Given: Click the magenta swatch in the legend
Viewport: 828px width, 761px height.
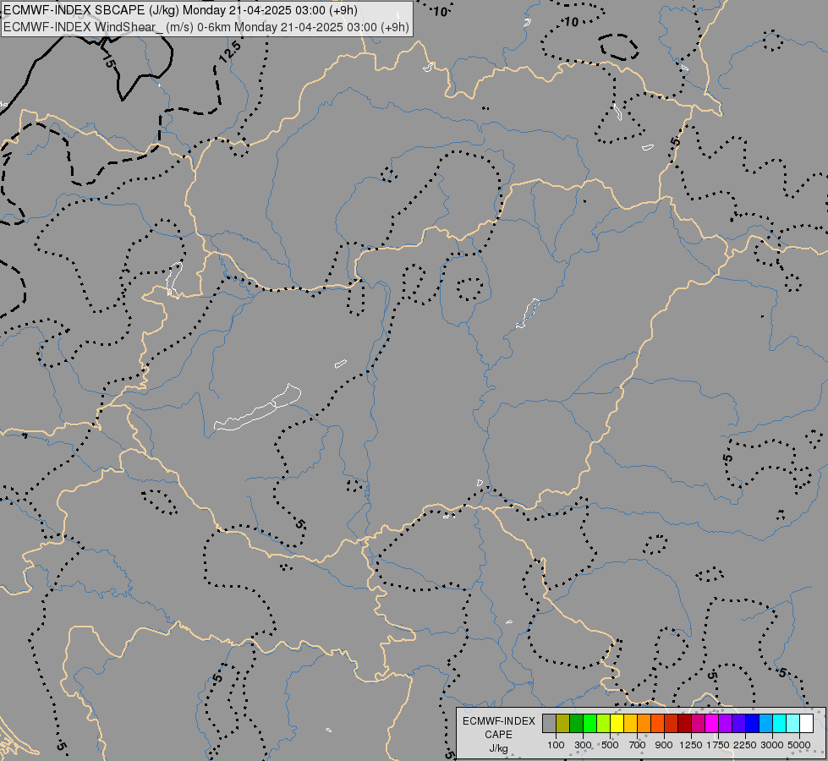Looking at the screenshot, I should [712, 723].
